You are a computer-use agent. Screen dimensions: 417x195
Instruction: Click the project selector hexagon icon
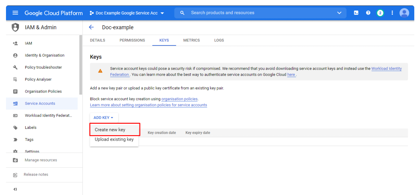(x=92, y=13)
